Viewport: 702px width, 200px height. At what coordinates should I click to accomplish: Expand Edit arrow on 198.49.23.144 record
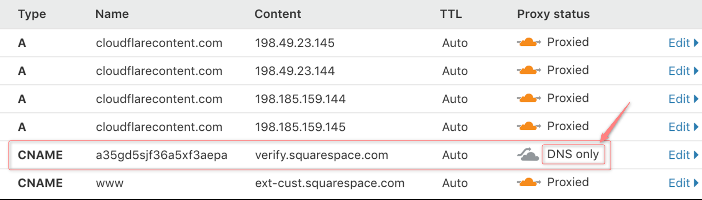click(696, 71)
